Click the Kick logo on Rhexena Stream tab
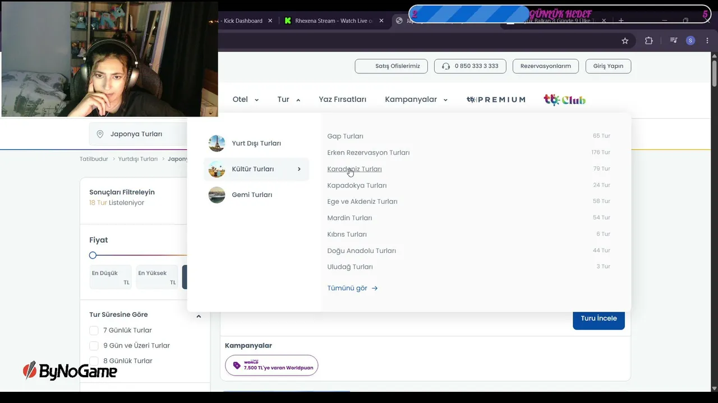This screenshot has height=403, width=718. tap(288, 21)
